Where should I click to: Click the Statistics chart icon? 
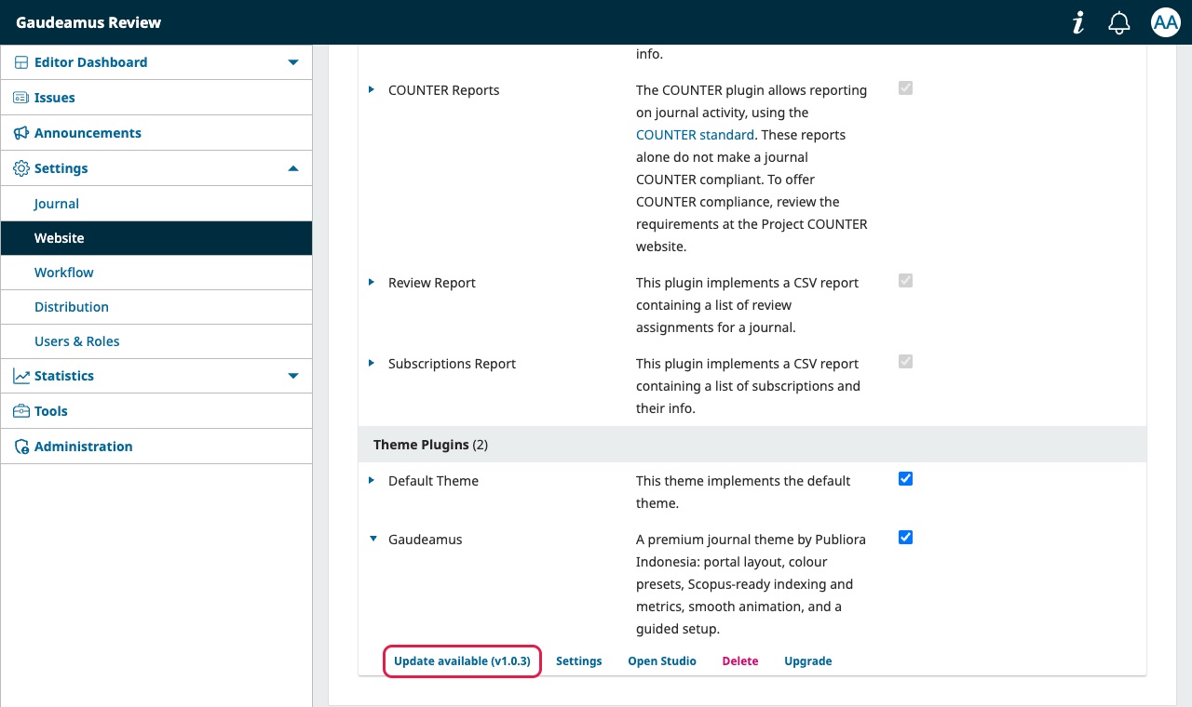(20, 376)
